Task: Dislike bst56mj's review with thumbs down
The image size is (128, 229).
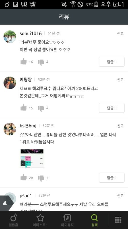Action: click(41, 178)
